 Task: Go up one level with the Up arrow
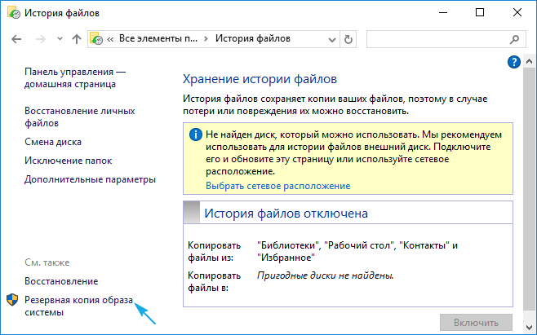(x=76, y=38)
